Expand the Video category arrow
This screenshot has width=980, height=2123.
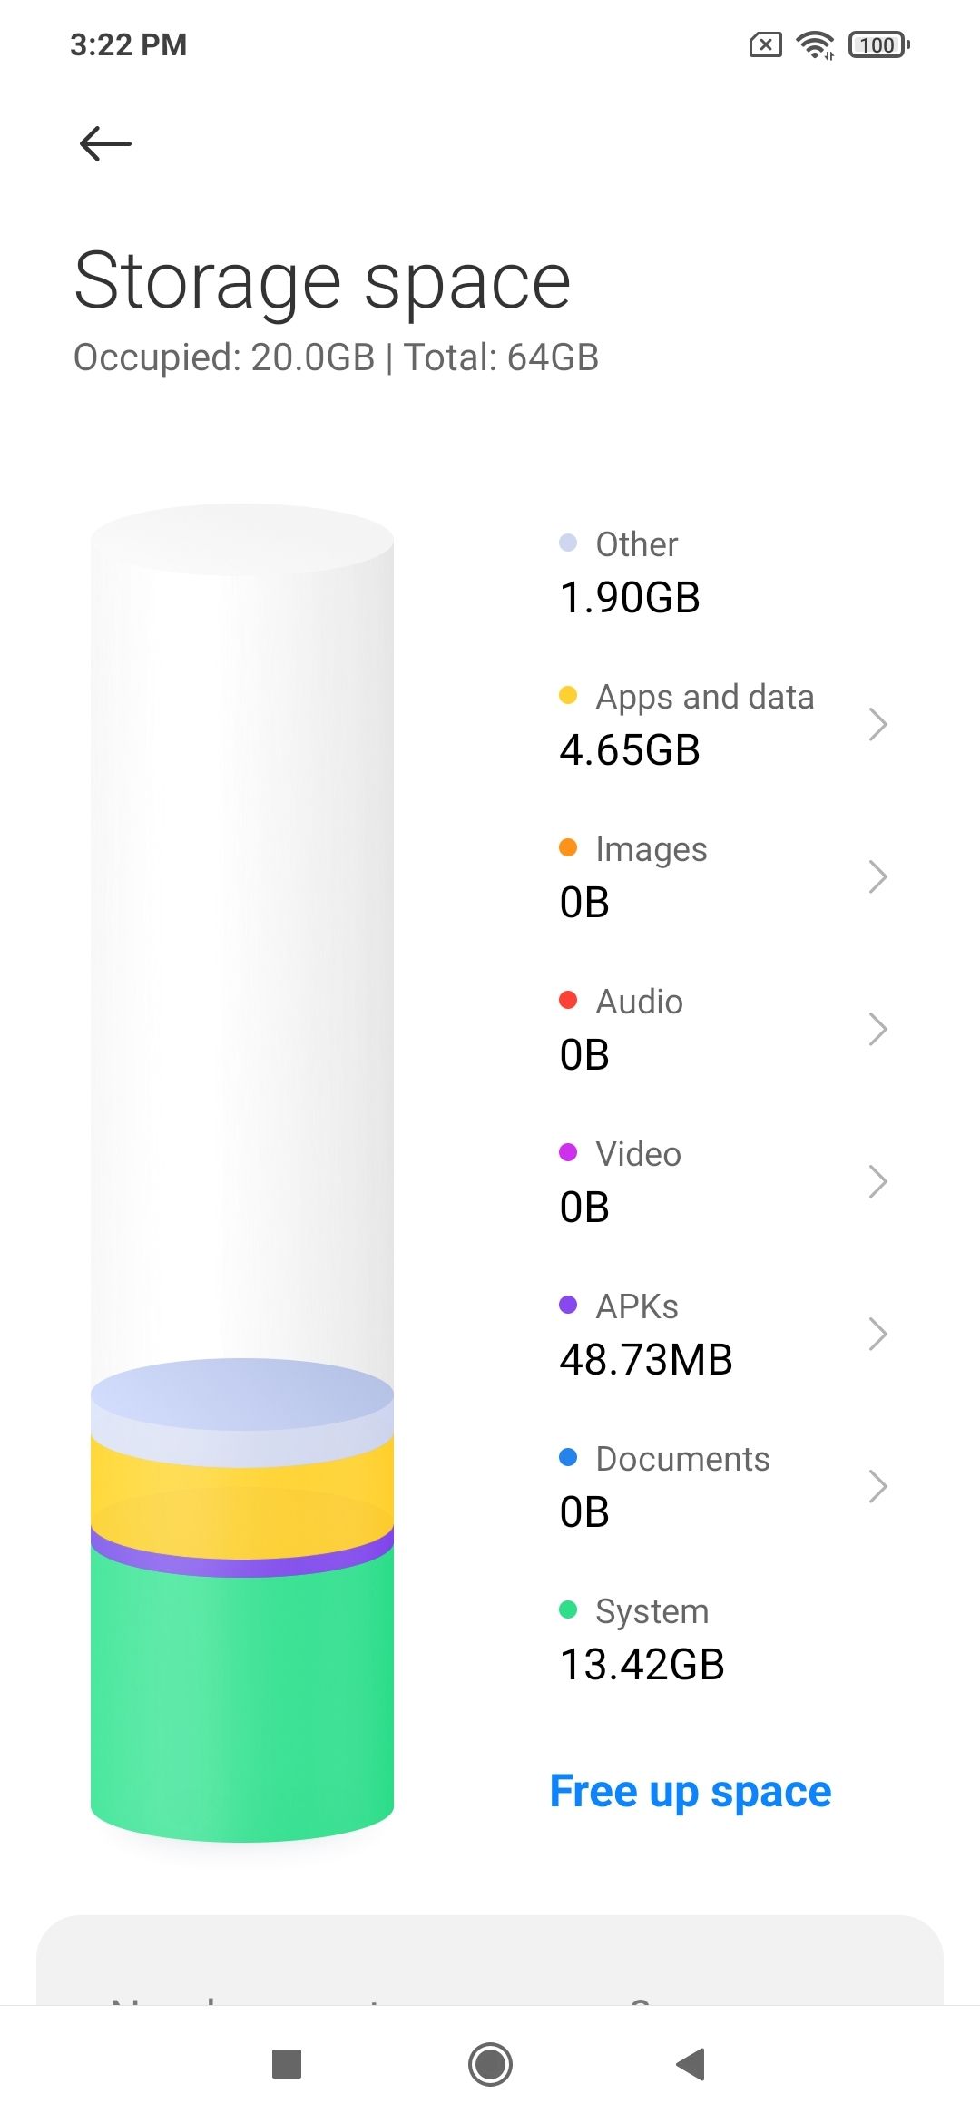(x=877, y=1181)
